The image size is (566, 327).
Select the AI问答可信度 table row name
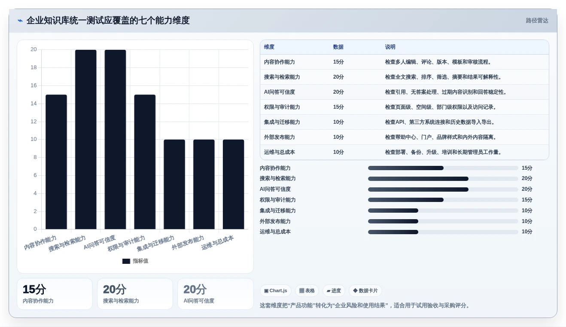pyautogui.click(x=280, y=92)
